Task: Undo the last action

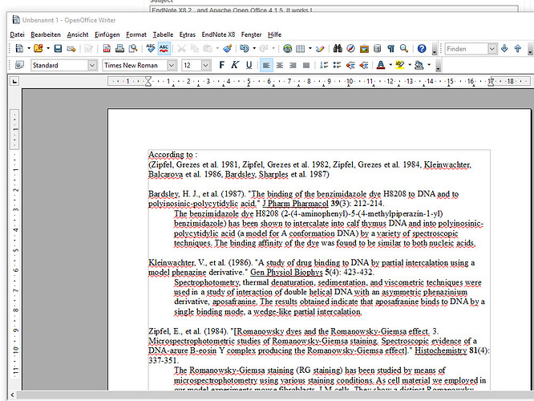Action: (x=245, y=49)
